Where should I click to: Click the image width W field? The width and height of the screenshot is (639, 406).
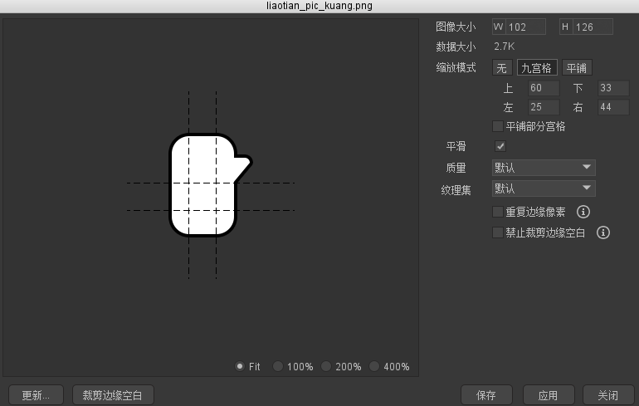coord(525,27)
